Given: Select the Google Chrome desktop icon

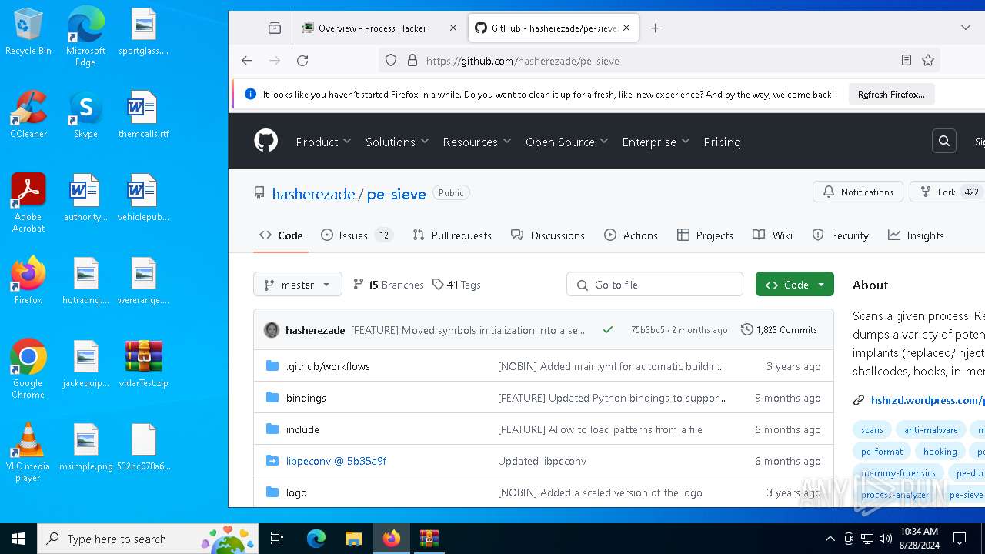Looking at the screenshot, I should pos(28,369).
